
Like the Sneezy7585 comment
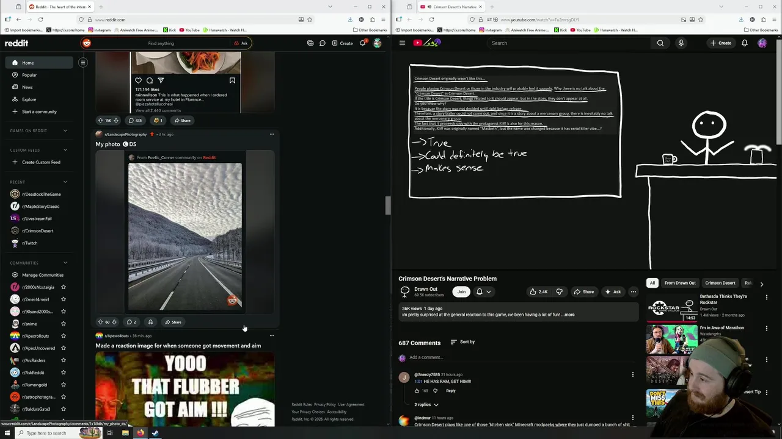tap(417, 391)
